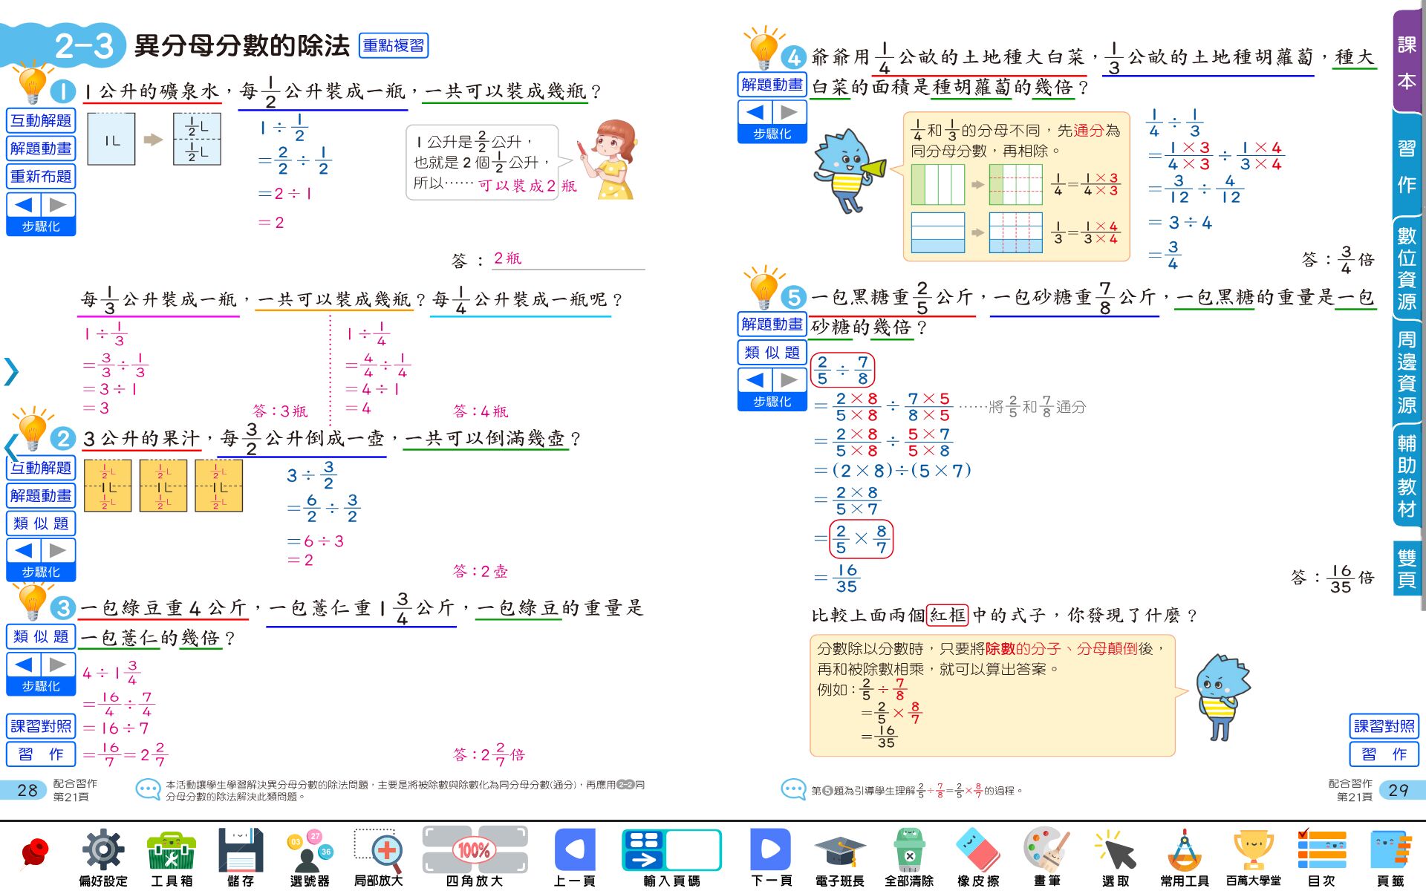Switch to the 習作 side tab
The width and height of the screenshot is (1426, 891).
(x=1407, y=166)
